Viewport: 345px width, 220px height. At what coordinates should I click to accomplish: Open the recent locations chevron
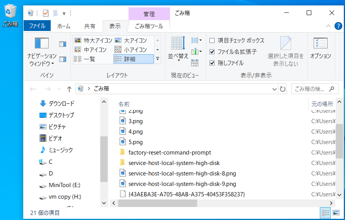[x=59, y=89]
